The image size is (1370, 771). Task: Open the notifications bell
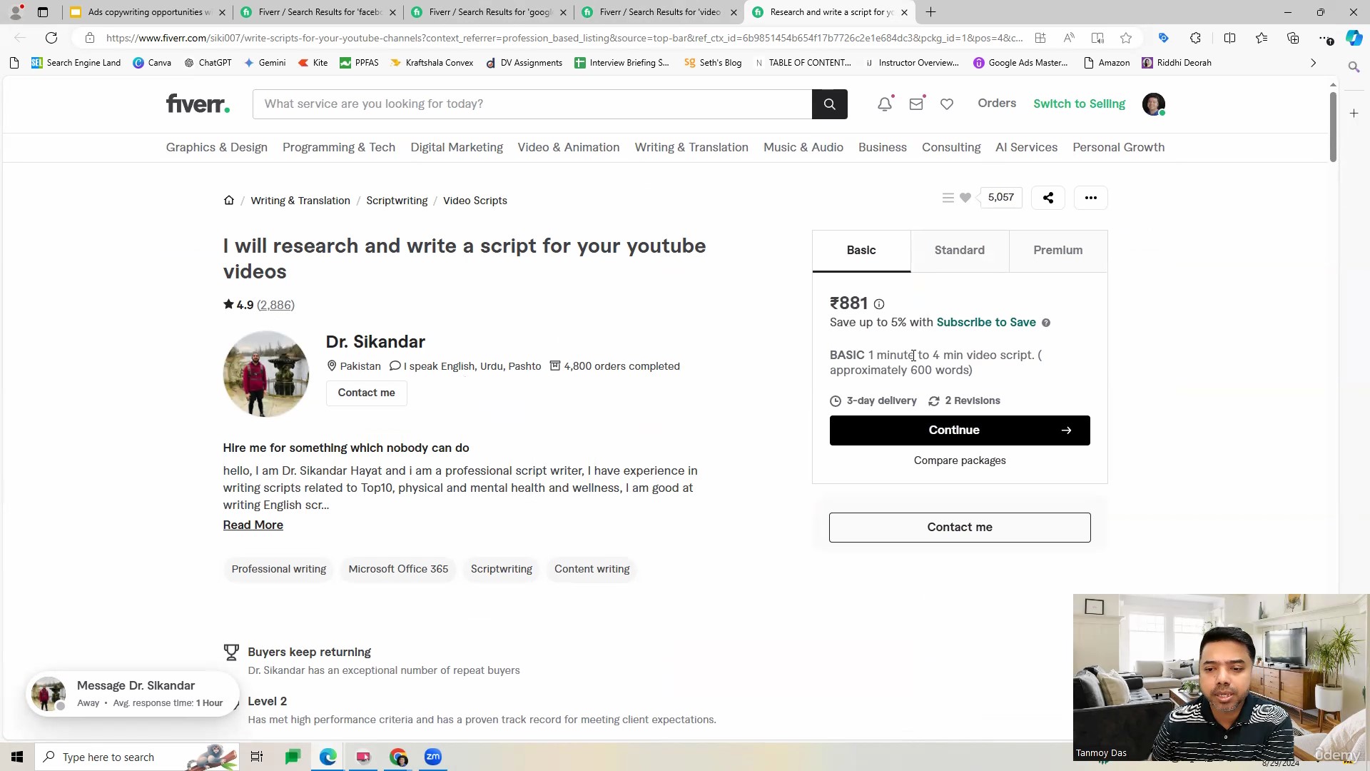[x=885, y=104]
